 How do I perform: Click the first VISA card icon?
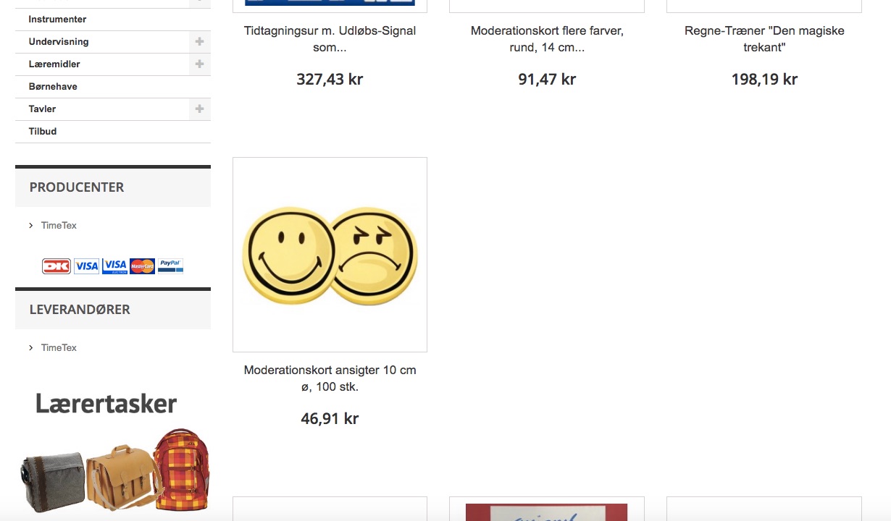(87, 266)
